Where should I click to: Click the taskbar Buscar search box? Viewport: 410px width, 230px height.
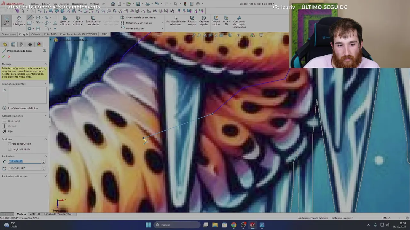pos(177,225)
